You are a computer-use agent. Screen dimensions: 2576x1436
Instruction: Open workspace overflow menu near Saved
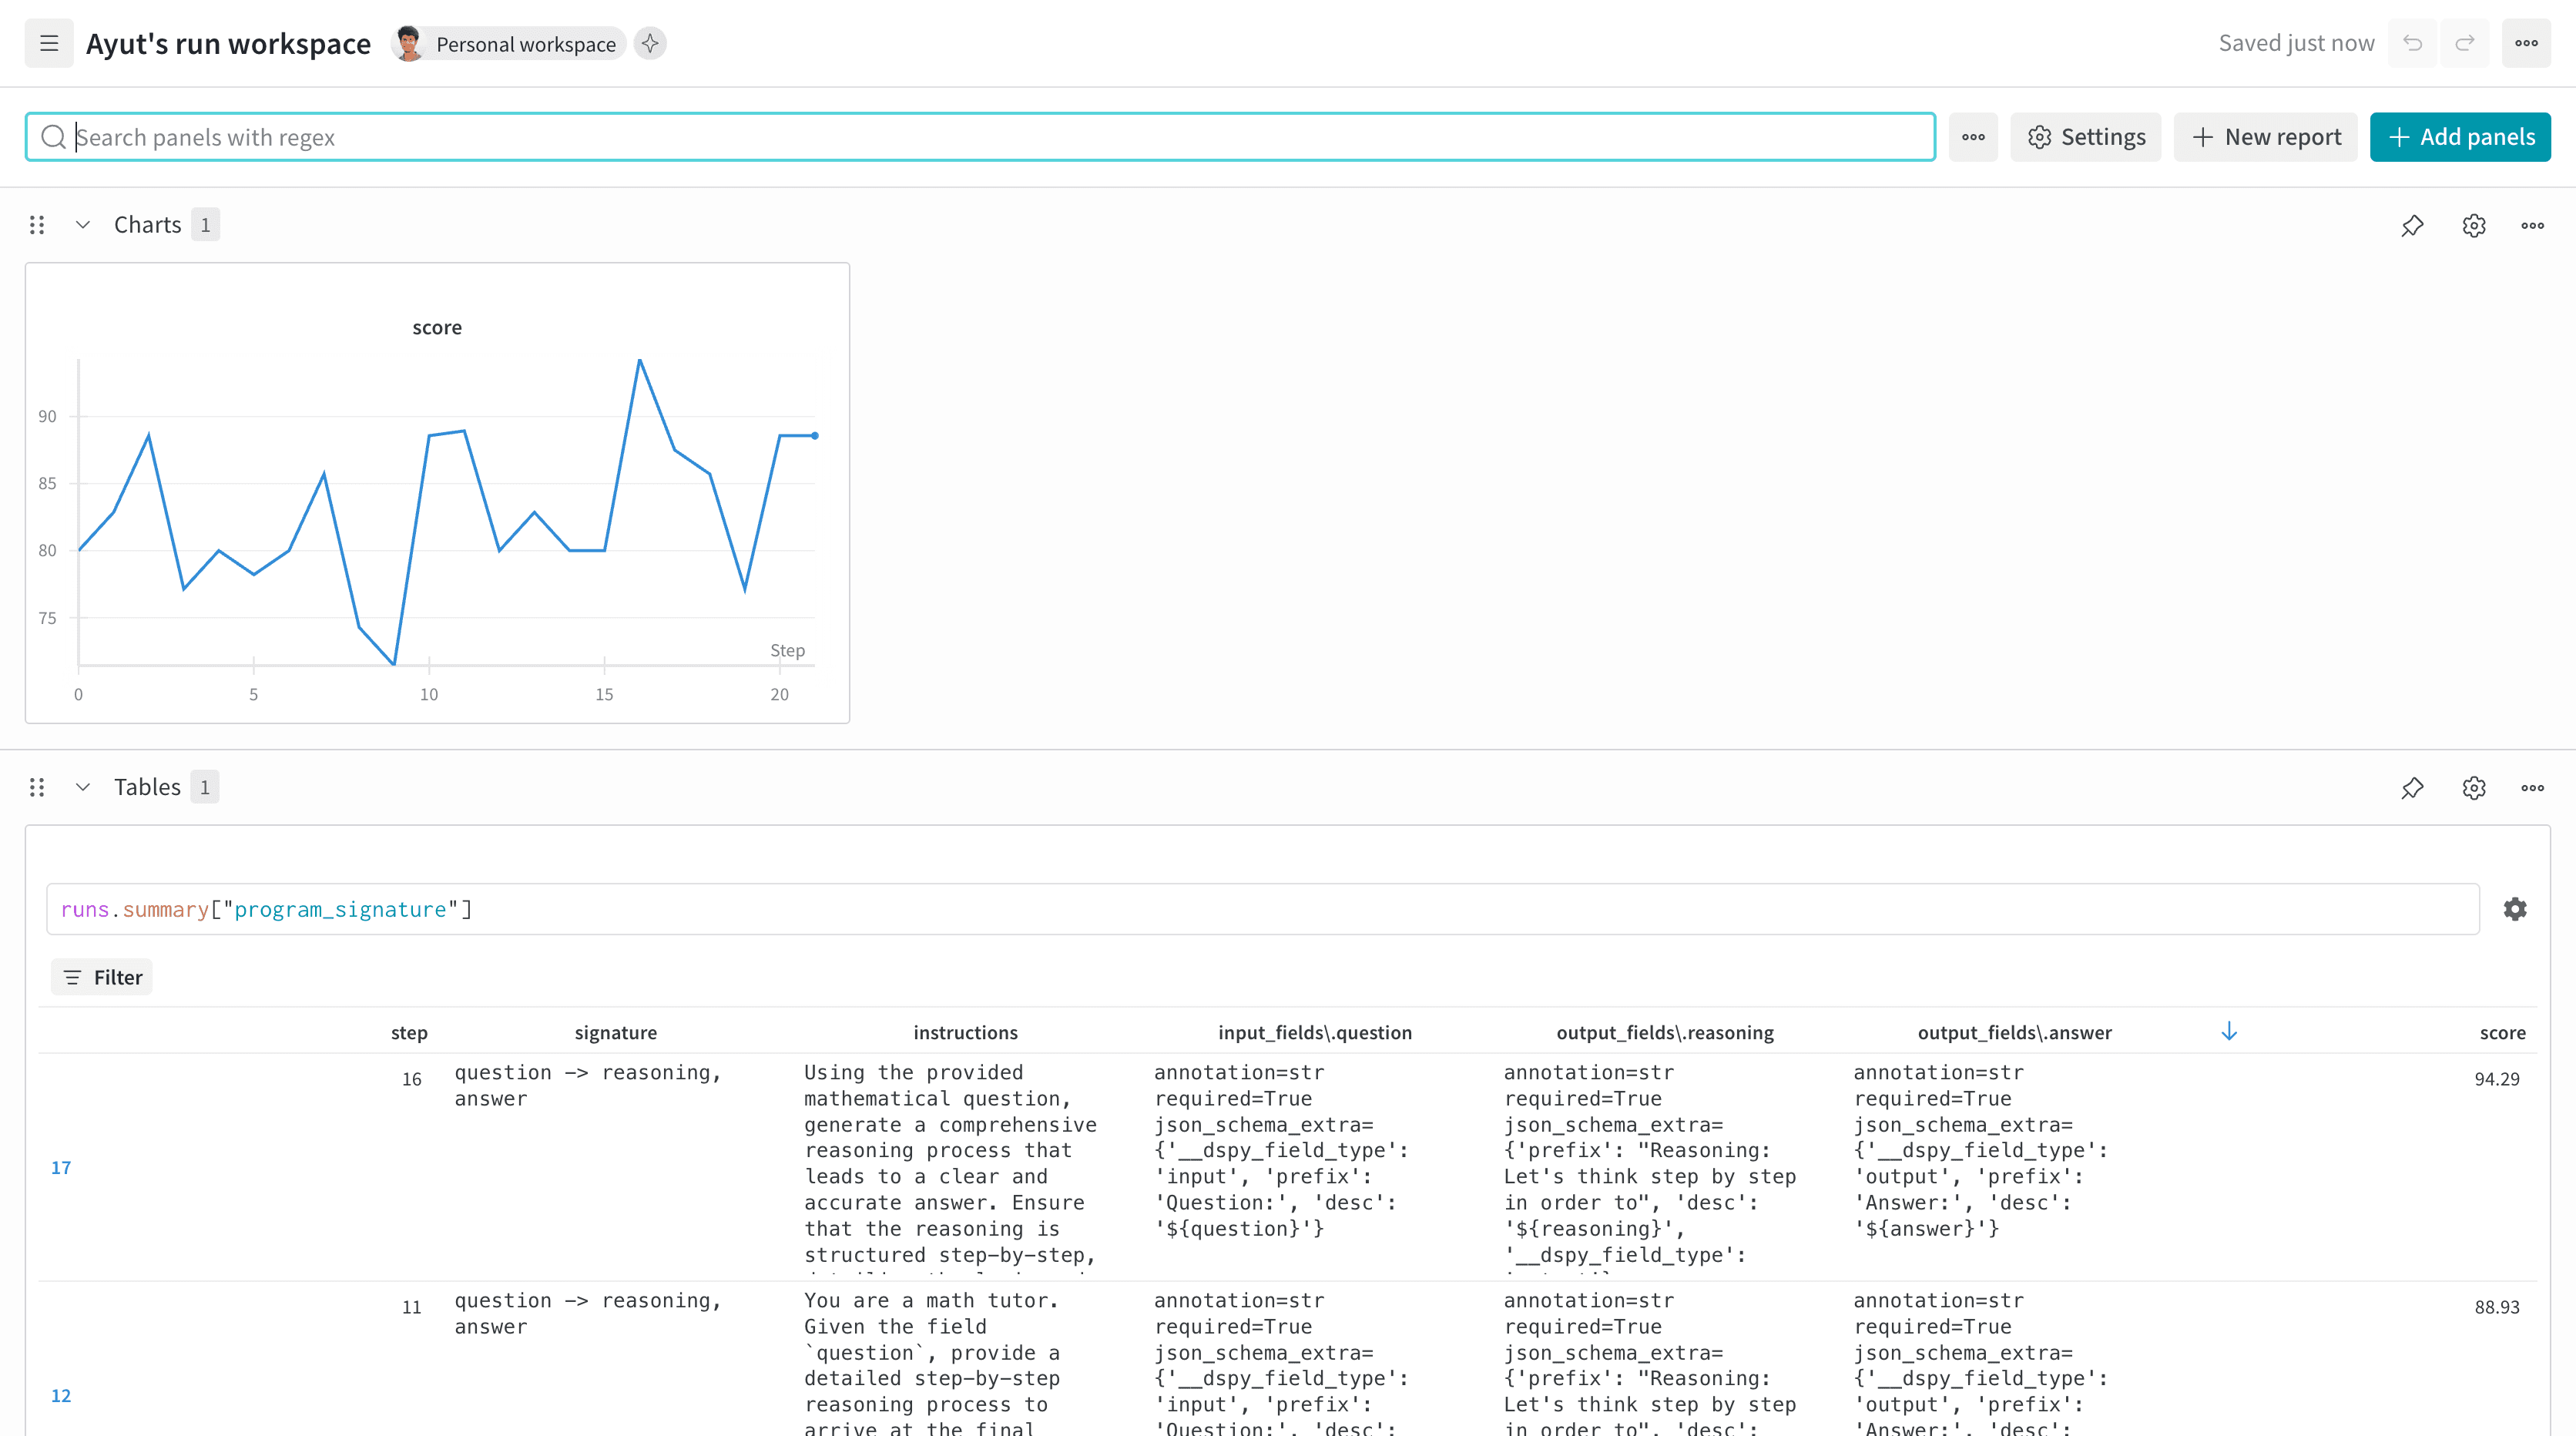pyautogui.click(x=2526, y=43)
